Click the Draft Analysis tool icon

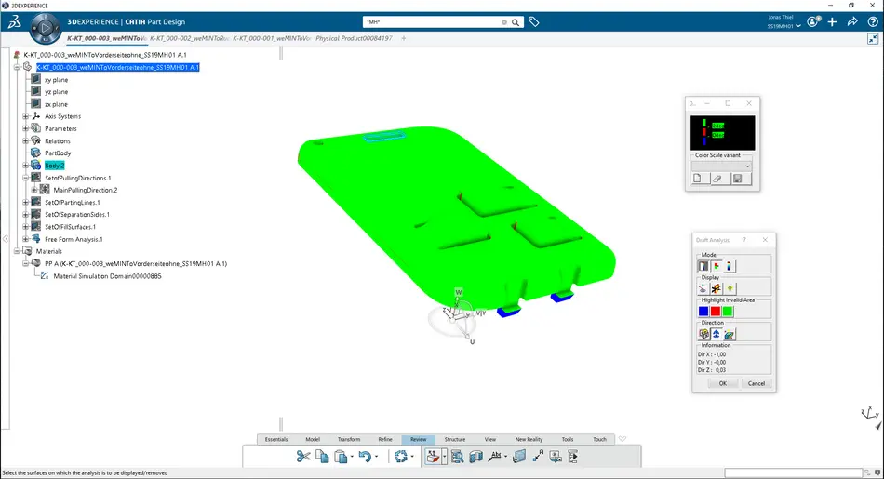point(434,457)
